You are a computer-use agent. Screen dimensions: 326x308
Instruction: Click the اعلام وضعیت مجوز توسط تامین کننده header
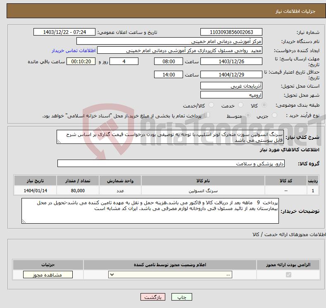[x=170, y=265]
